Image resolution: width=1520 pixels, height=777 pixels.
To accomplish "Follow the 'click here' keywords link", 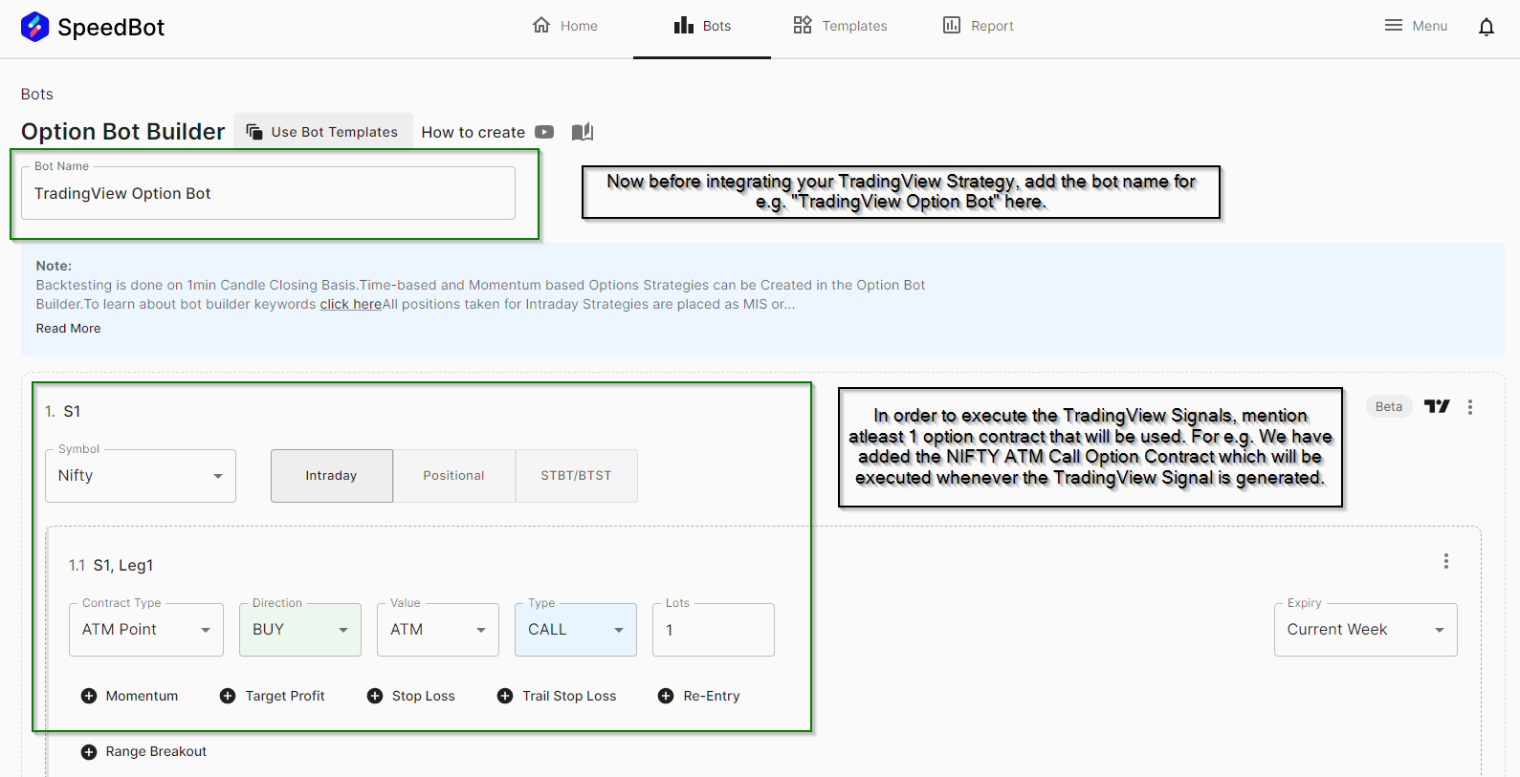I will click(x=350, y=304).
